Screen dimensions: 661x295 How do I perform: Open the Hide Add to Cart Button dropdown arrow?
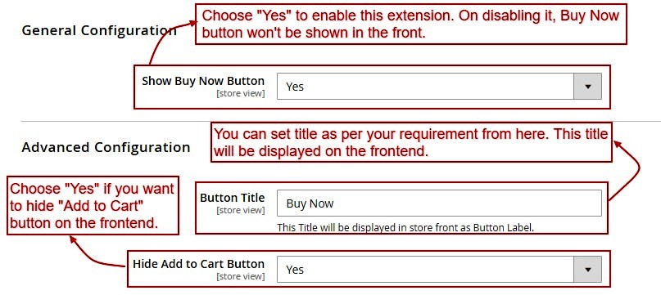click(587, 270)
